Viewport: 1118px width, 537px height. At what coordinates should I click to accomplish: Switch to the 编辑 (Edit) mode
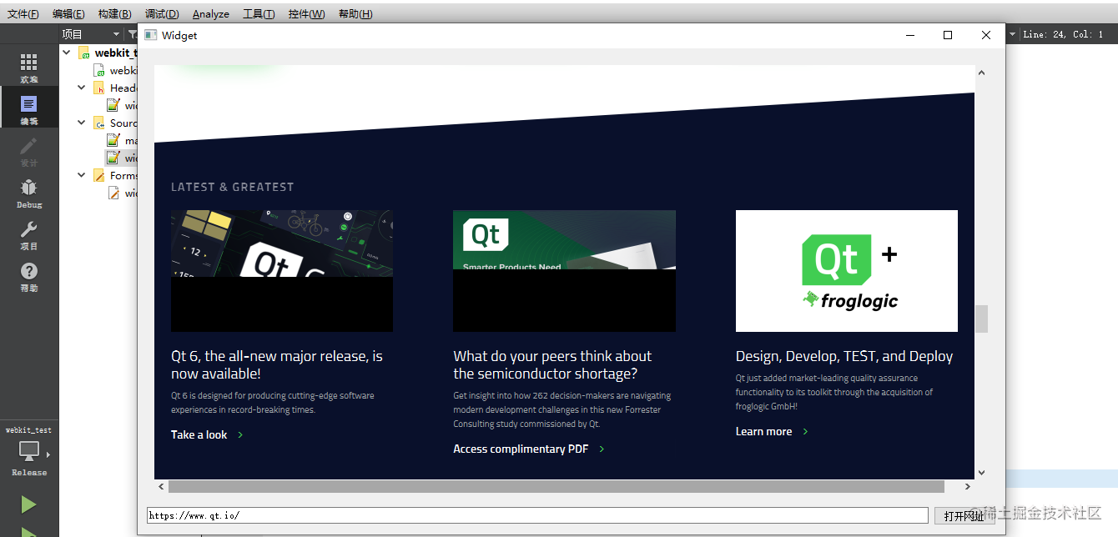(x=29, y=109)
